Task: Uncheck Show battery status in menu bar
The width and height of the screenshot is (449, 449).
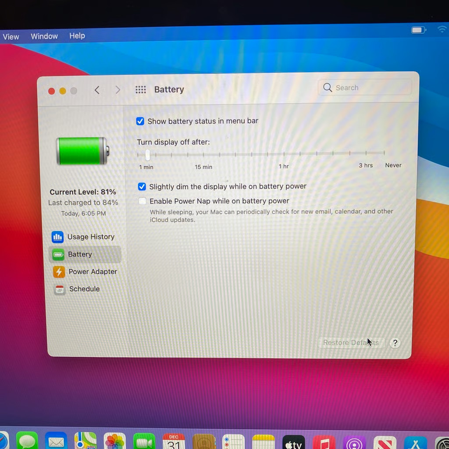Action: click(140, 121)
